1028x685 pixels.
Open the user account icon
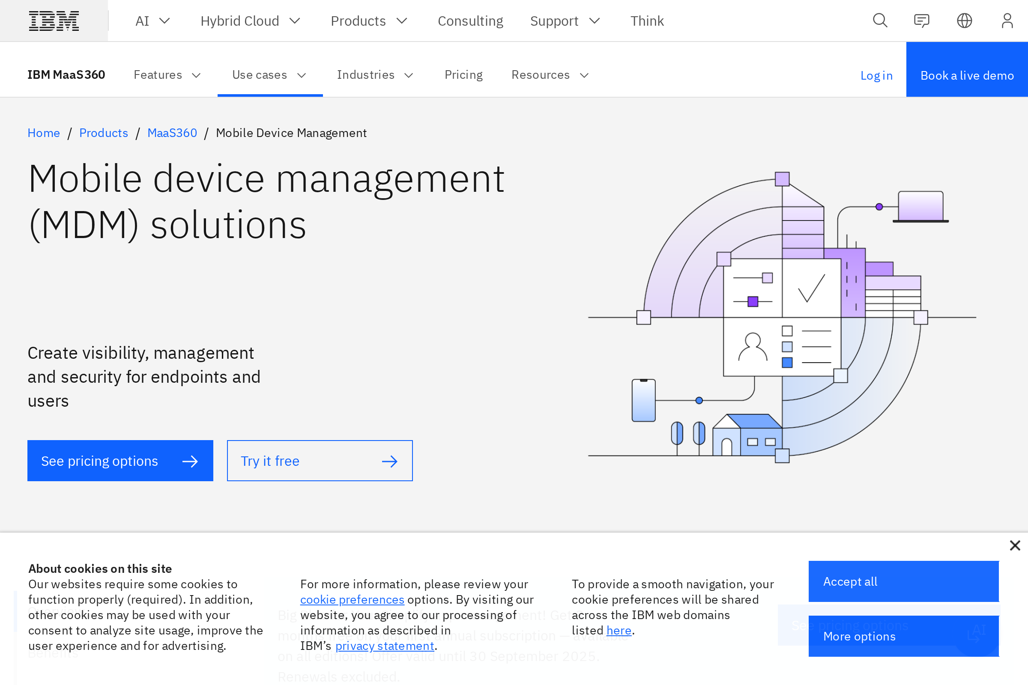click(1007, 20)
